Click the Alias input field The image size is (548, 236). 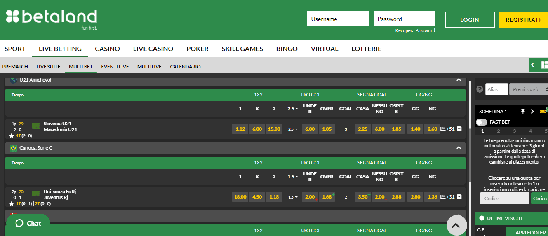pos(497,89)
